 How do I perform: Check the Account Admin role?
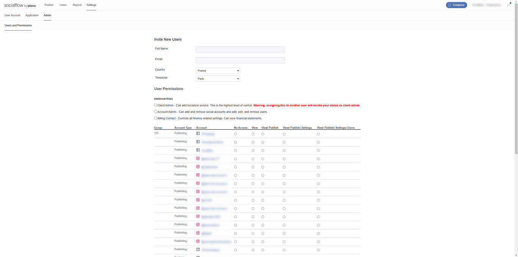155,112
